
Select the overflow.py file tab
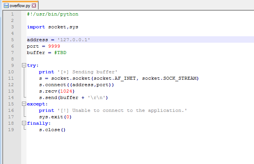click(20, 6)
